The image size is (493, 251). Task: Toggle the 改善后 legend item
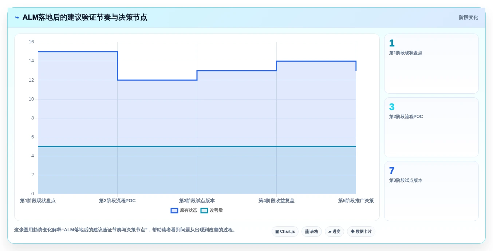[x=212, y=211]
